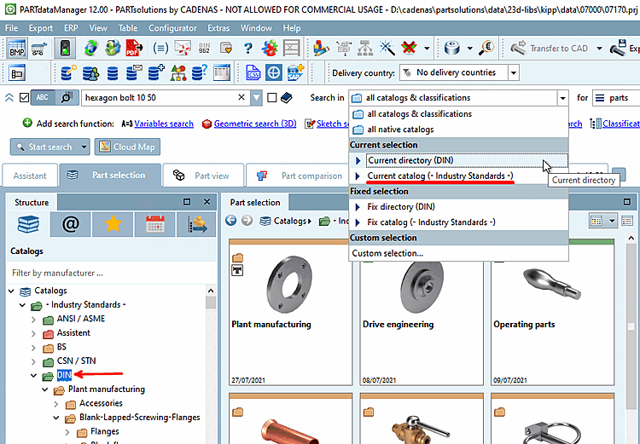640x444 pixels.
Task: Choose 'Custom selection...' entry
Action: [459, 253]
